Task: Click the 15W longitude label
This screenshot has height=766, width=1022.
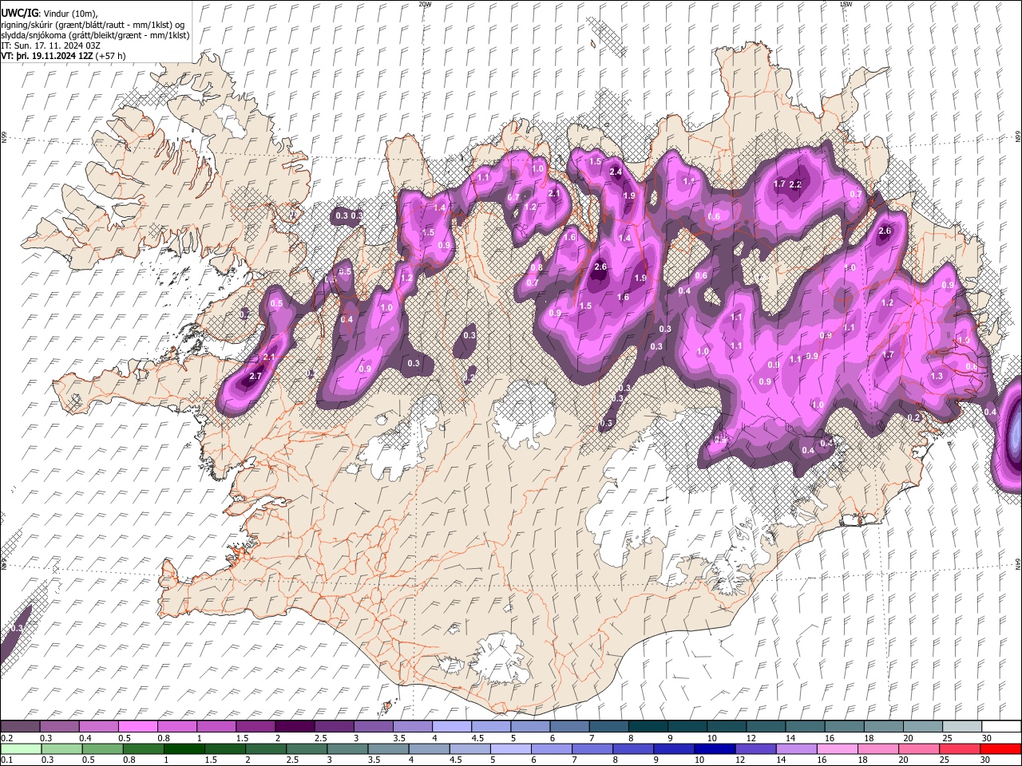Action: (x=846, y=4)
